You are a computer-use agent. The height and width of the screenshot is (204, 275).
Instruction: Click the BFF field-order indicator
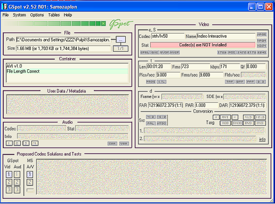point(240,81)
